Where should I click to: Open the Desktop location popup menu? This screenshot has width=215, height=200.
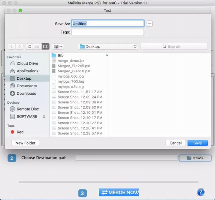108,47
